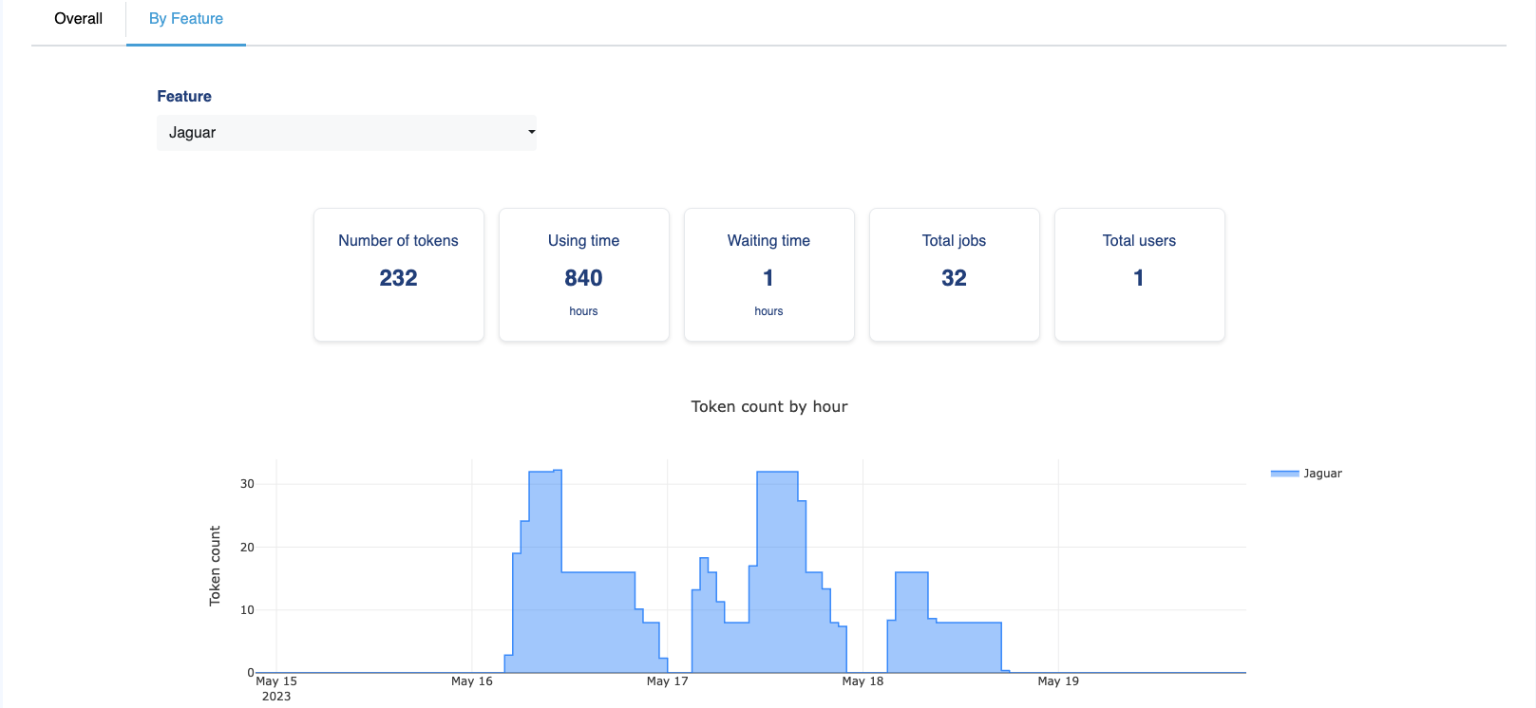The height and width of the screenshot is (708, 1536).
Task: Open the Jaguar feature dropdown
Action: (x=347, y=133)
